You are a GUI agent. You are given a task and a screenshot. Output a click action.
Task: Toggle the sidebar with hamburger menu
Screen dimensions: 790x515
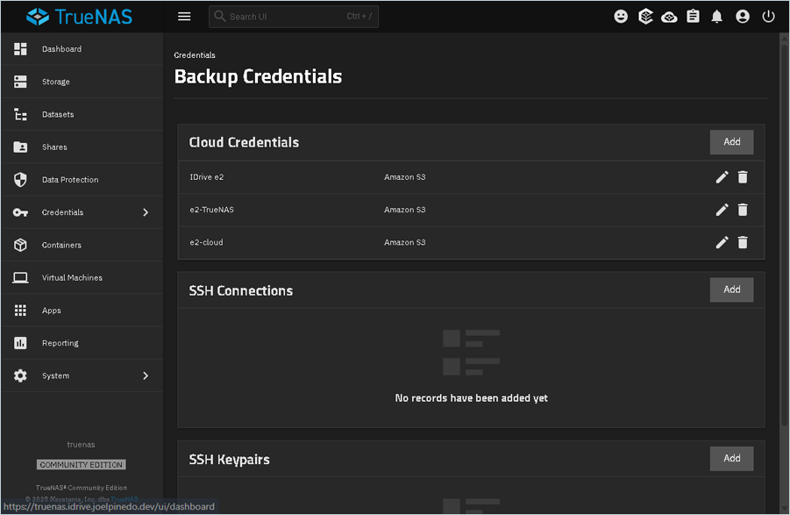point(184,17)
